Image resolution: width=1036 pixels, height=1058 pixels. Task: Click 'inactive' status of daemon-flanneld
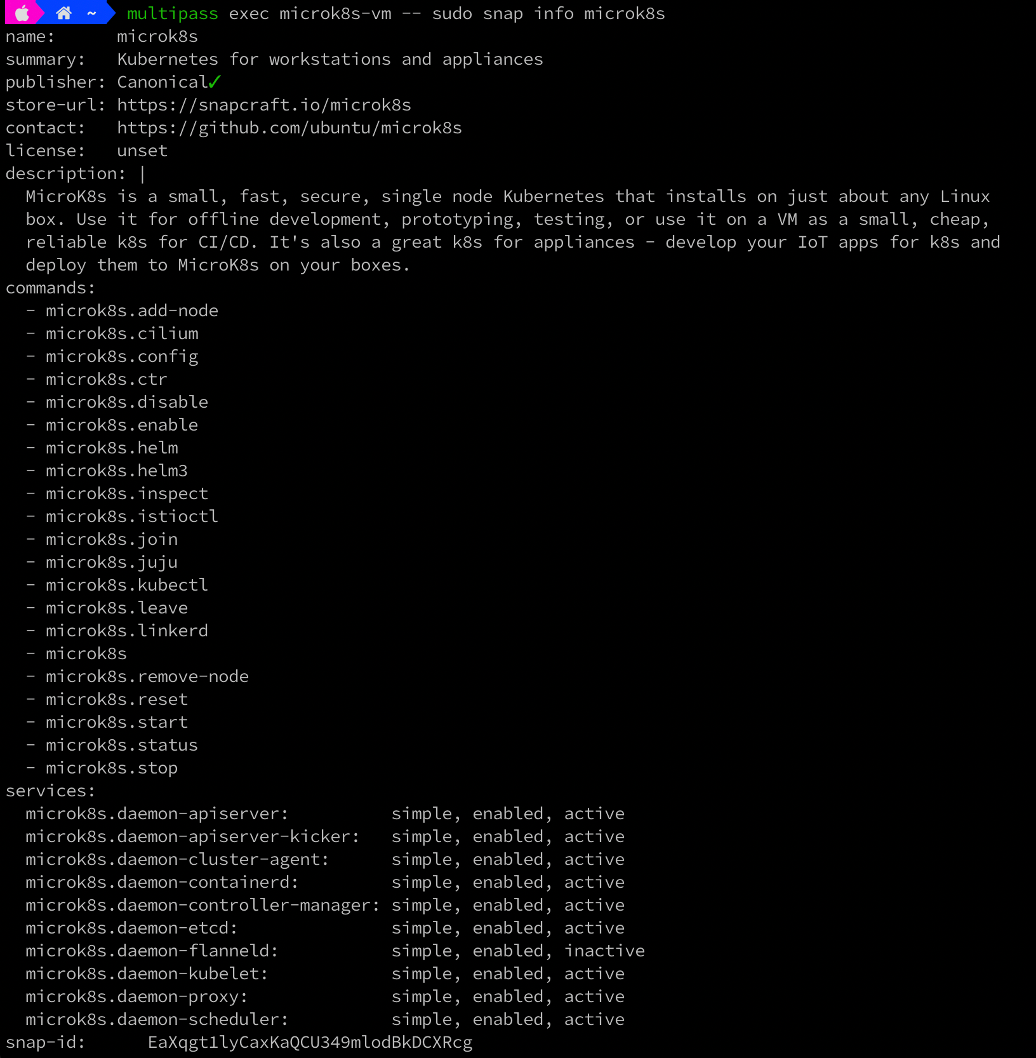604,951
